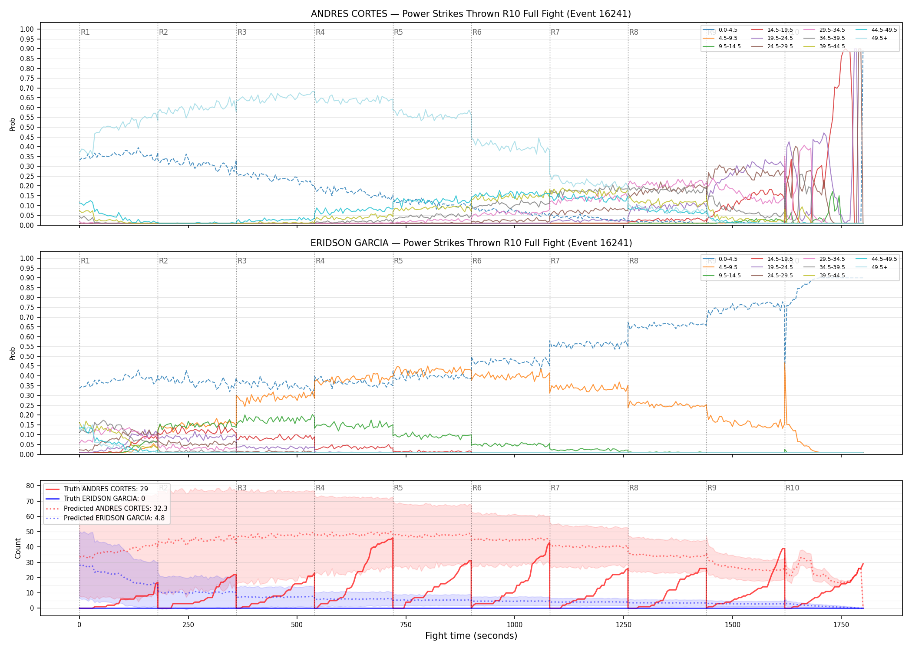Click the R6 round marker in Garcia chart

[x=477, y=261]
